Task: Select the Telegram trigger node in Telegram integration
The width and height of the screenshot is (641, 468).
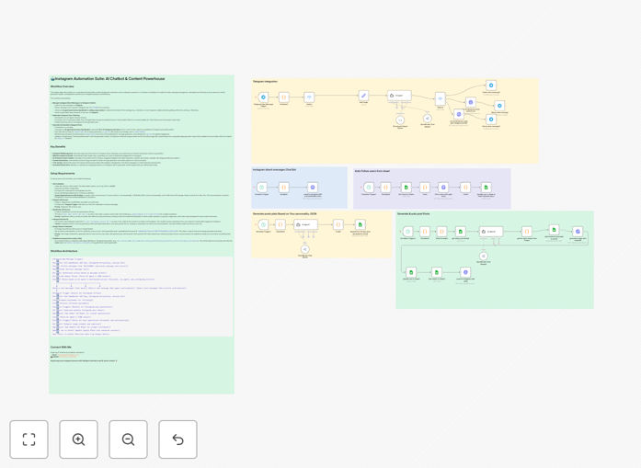Action: (x=263, y=97)
